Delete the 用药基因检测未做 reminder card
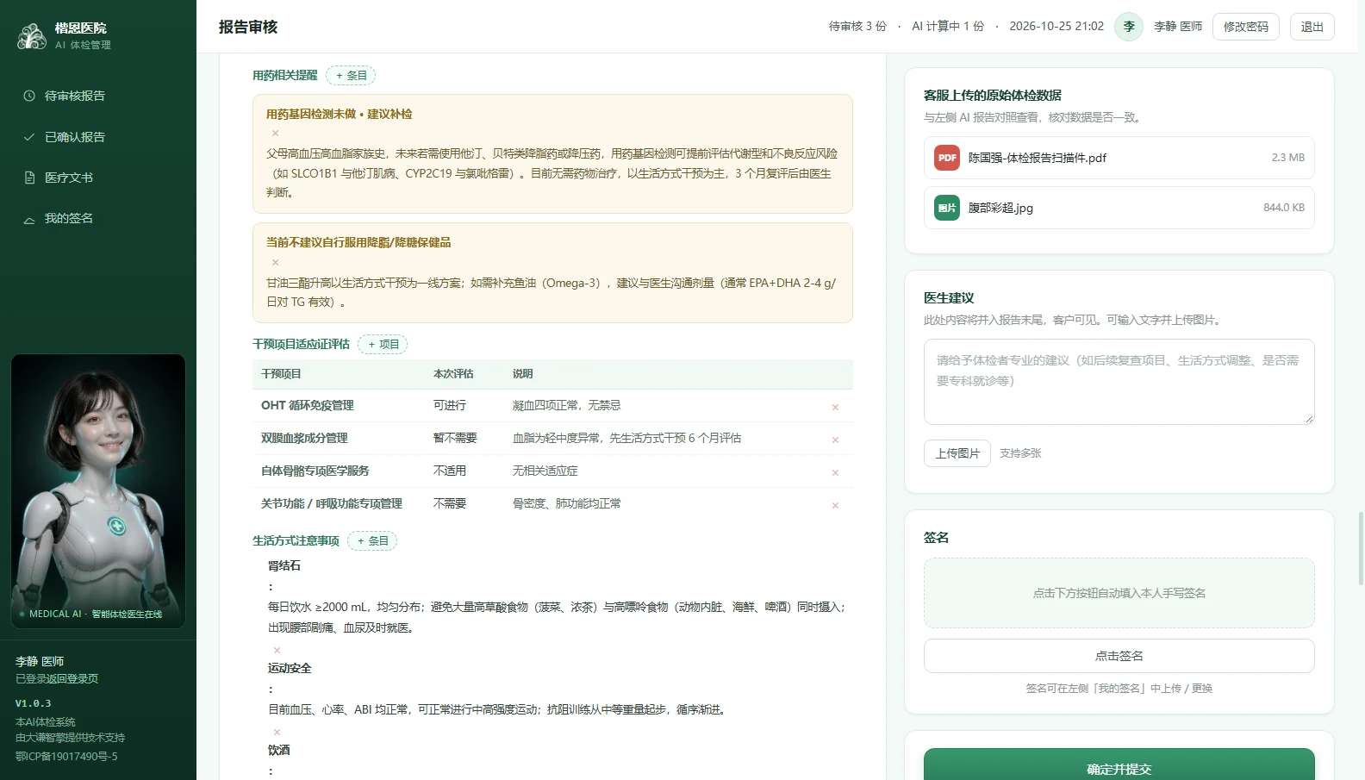Viewport: 1365px width, 780px height. coord(276,134)
